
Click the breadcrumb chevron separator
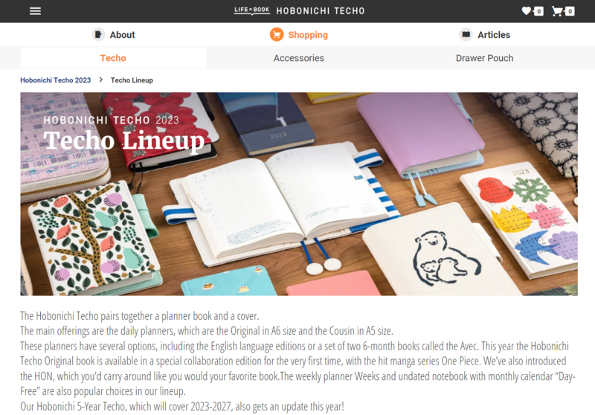click(101, 80)
